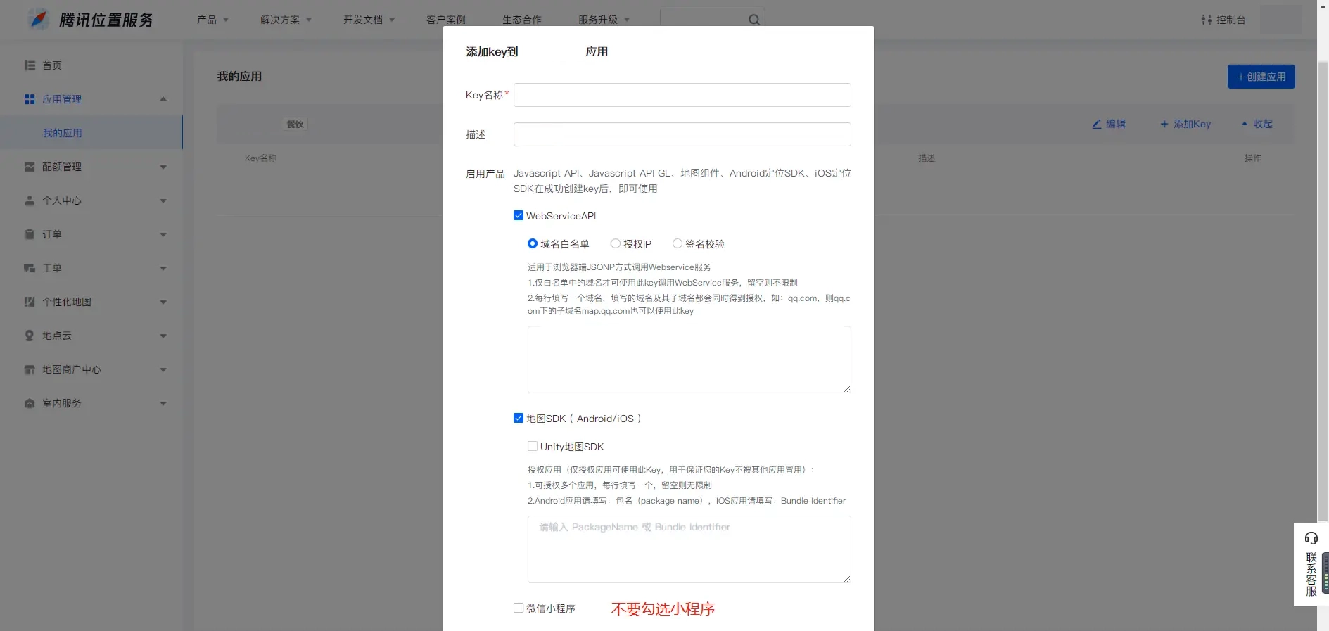Click the 创建应用 button
1329x631 pixels.
point(1261,77)
